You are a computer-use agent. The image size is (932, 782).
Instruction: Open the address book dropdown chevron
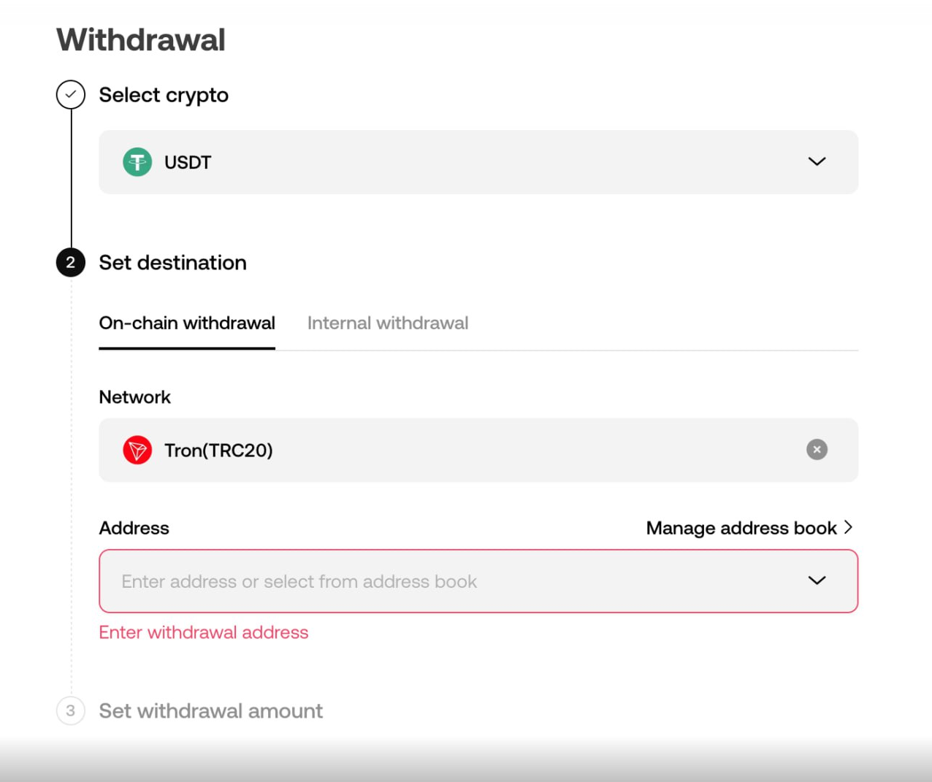[x=817, y=580]
